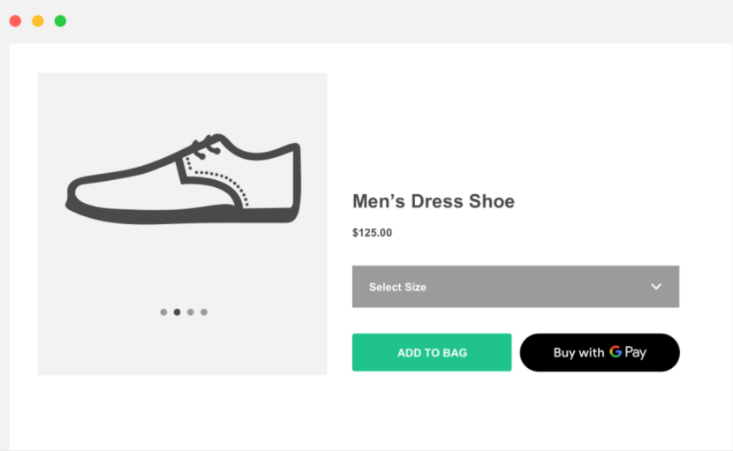
Task: Select the first image carousel dot
Action: click(x=163, y=312)
